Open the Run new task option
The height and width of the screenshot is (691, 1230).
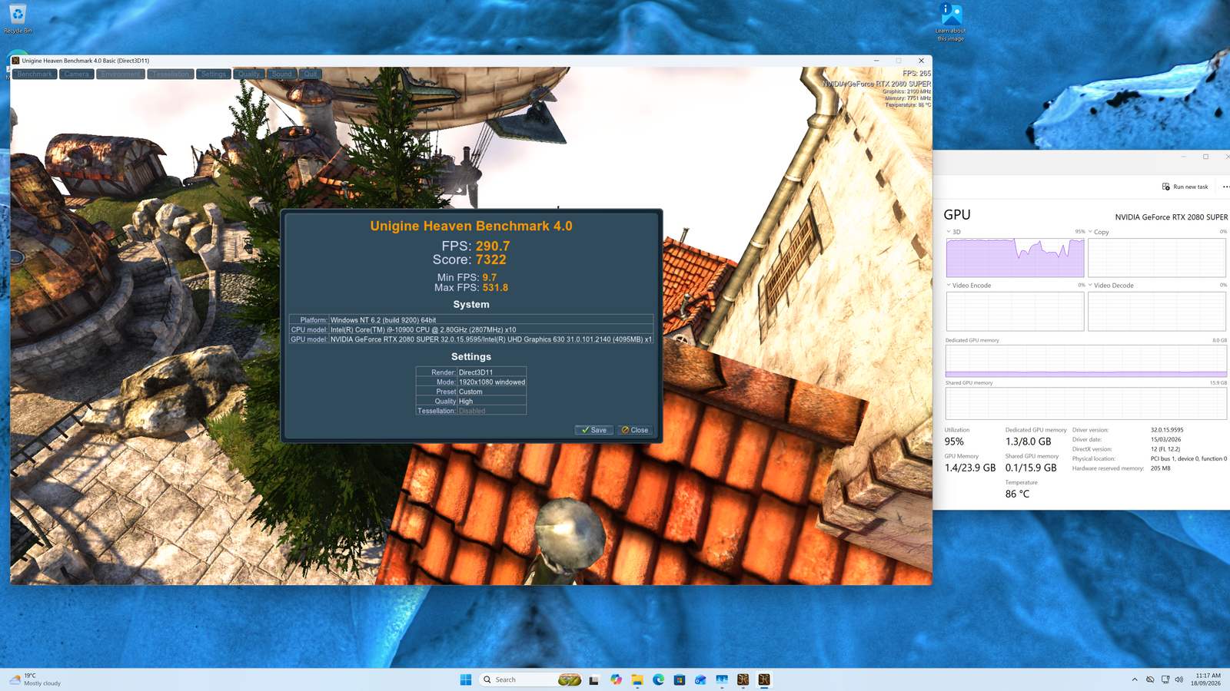pos(1185,187)
